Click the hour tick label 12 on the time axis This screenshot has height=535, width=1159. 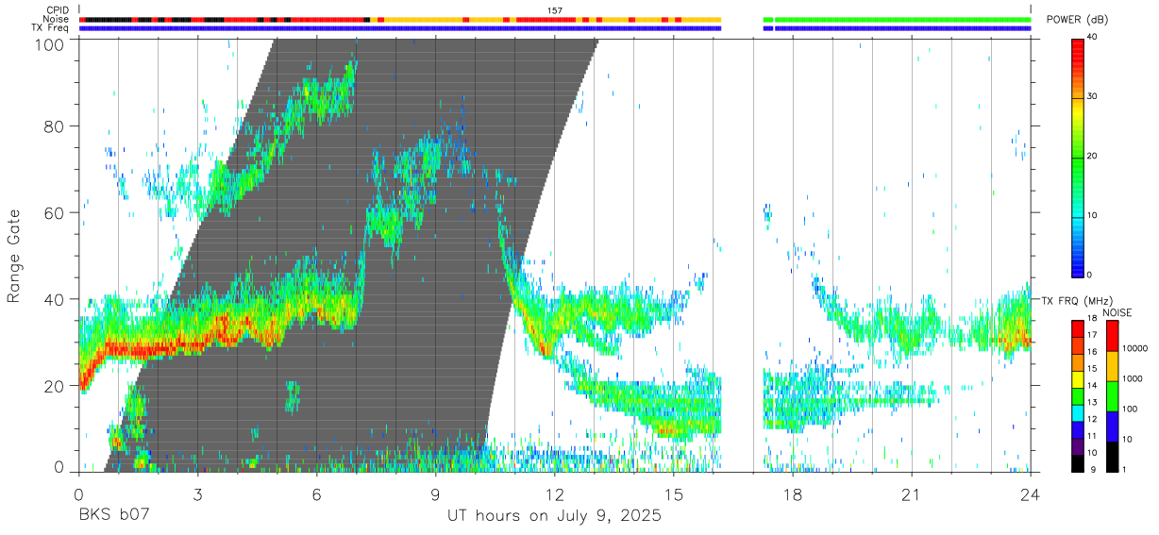[x=554, y=493]
